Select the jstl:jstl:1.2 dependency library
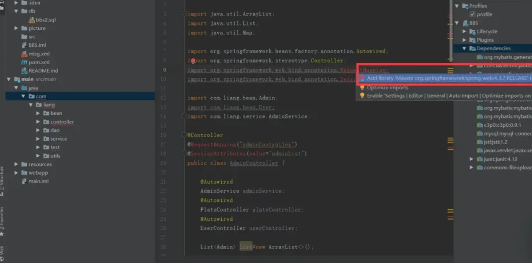The width and height of the screenshot is (532, 263). [495, 142]
